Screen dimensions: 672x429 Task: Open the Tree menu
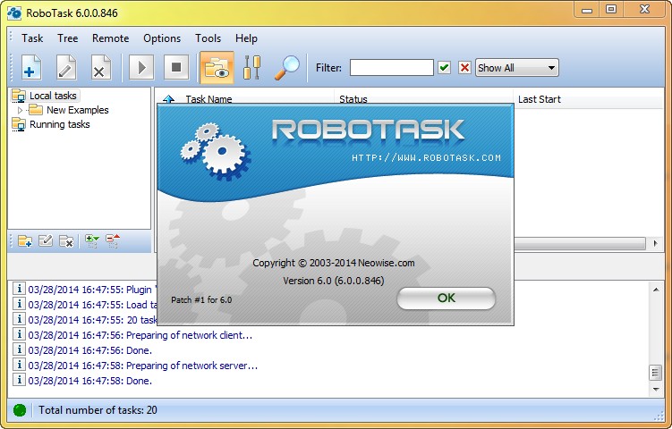[x=68, y=38]
